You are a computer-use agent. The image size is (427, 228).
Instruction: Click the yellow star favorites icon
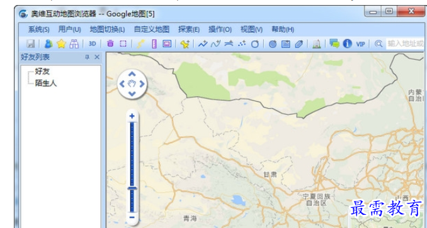(x=61, y=44)
